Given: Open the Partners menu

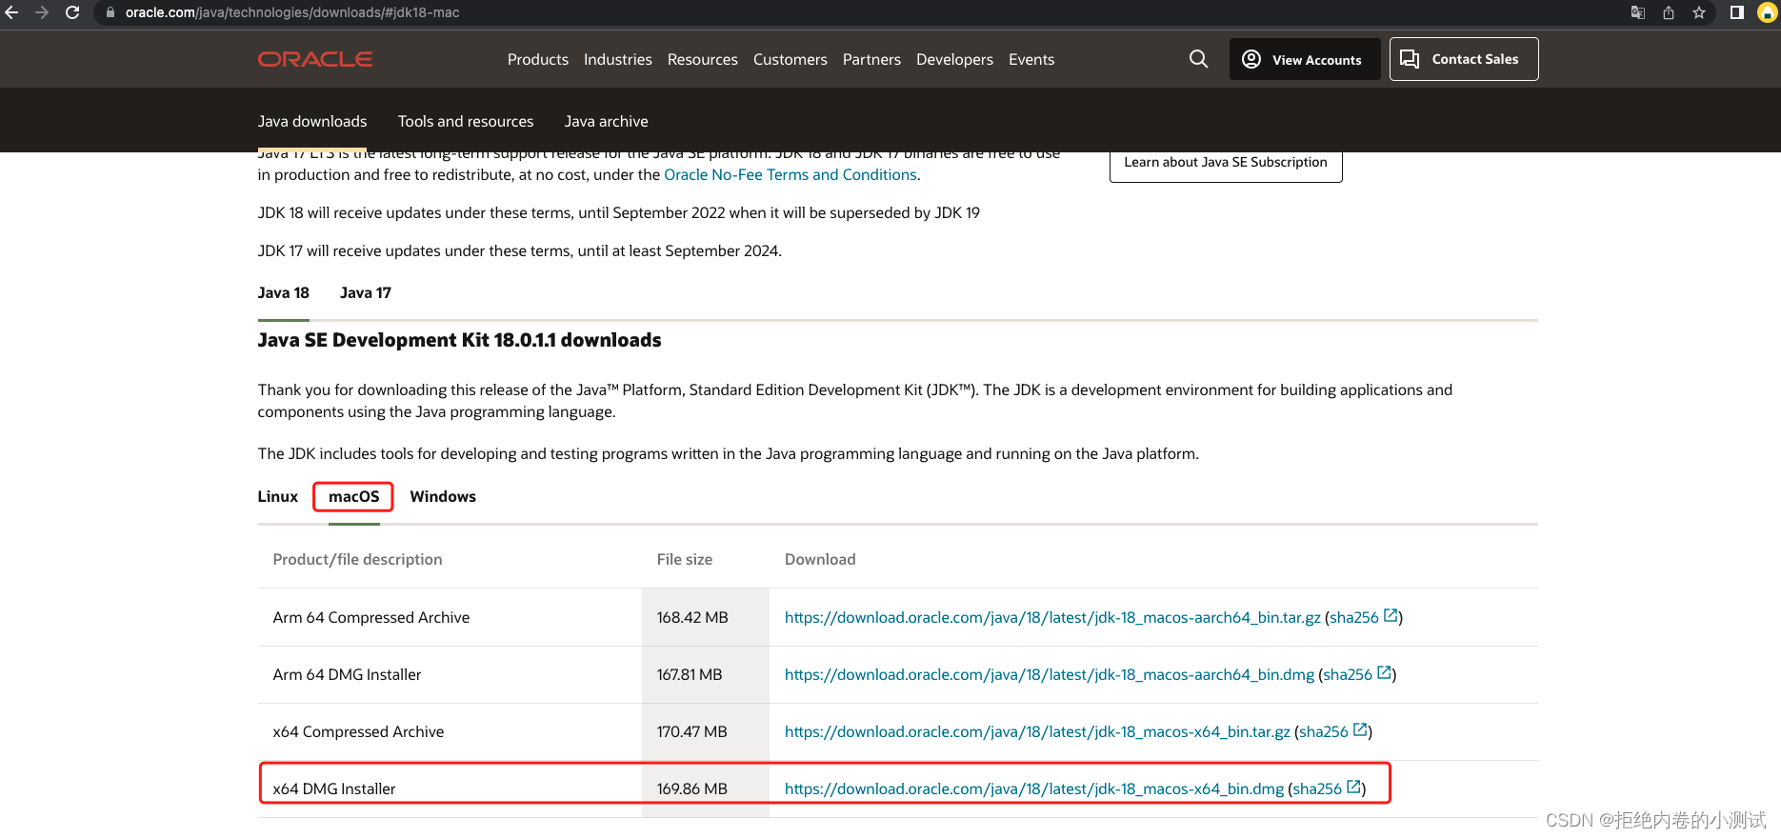Looking at the screenshot, I should point(871,59).
